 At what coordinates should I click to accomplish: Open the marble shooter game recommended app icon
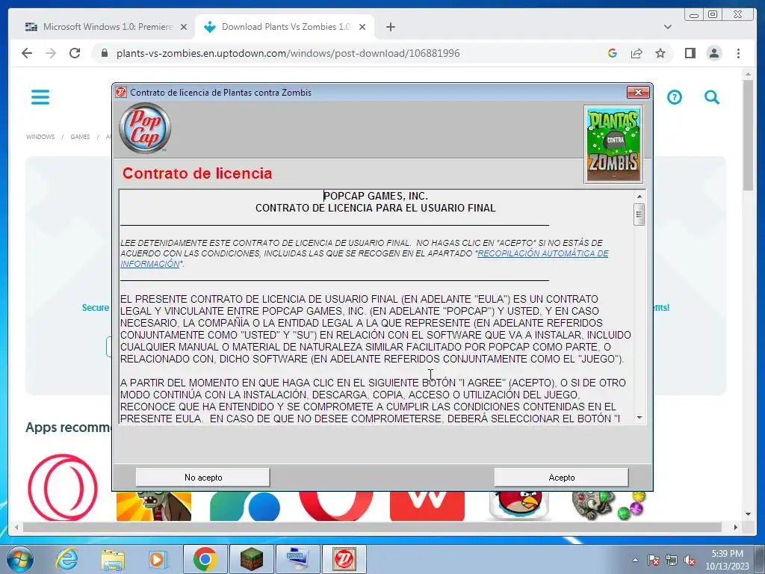tap(609, 504)
